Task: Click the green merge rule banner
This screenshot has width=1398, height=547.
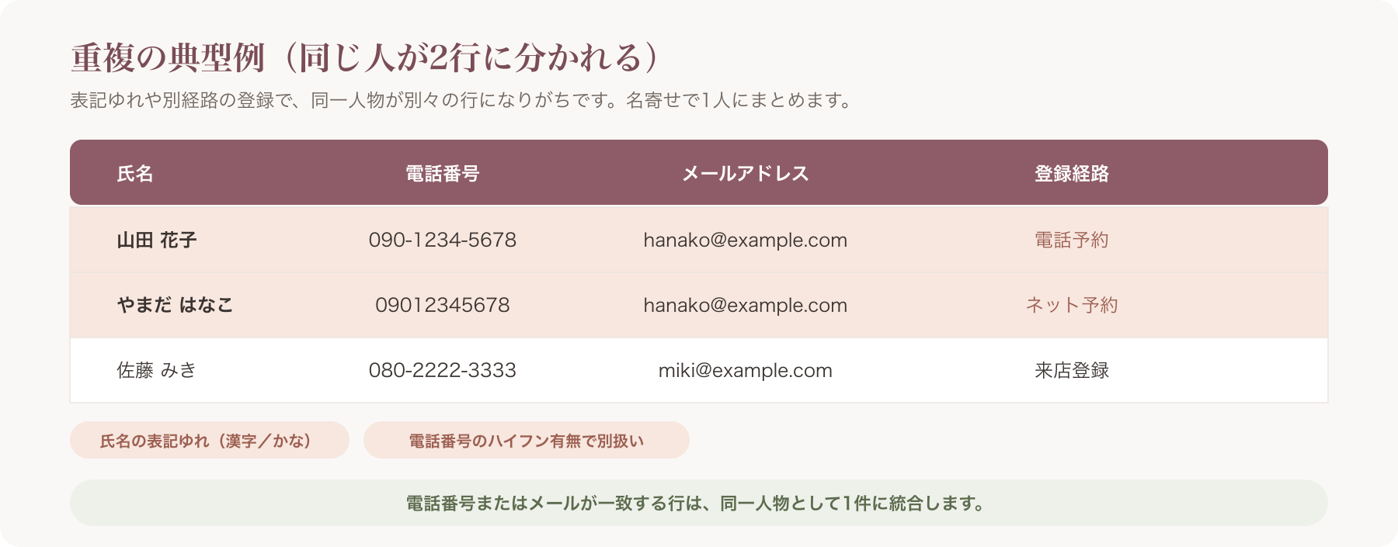Action: pyautogui.click(x=699, y=503)
